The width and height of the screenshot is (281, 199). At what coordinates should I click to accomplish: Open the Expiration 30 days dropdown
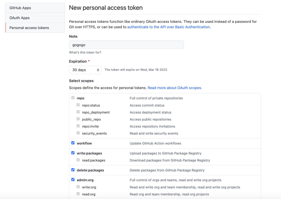coord(85,70)
